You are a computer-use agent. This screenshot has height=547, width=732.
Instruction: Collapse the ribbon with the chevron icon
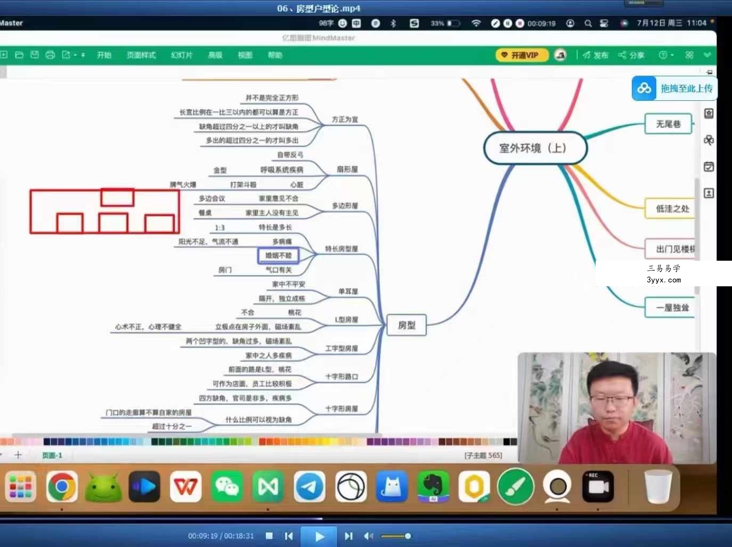707,55
